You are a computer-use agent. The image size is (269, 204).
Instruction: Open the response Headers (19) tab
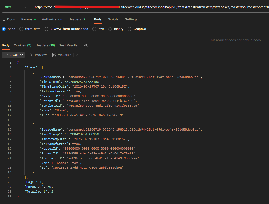coord(45,45)
